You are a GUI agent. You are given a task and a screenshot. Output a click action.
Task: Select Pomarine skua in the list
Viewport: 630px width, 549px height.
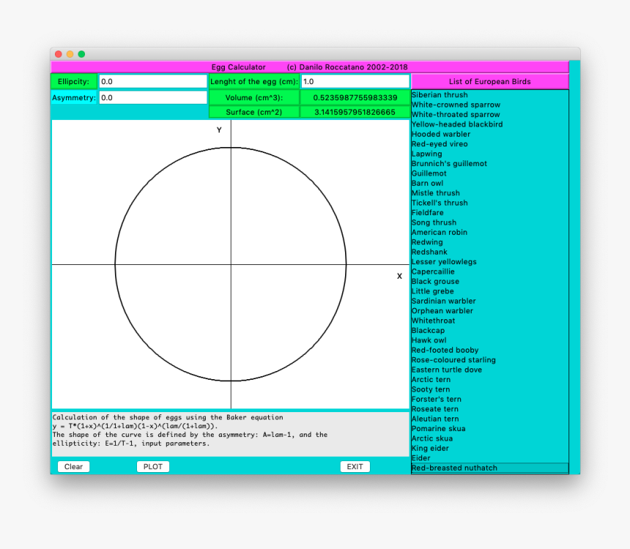click(490, 428)
